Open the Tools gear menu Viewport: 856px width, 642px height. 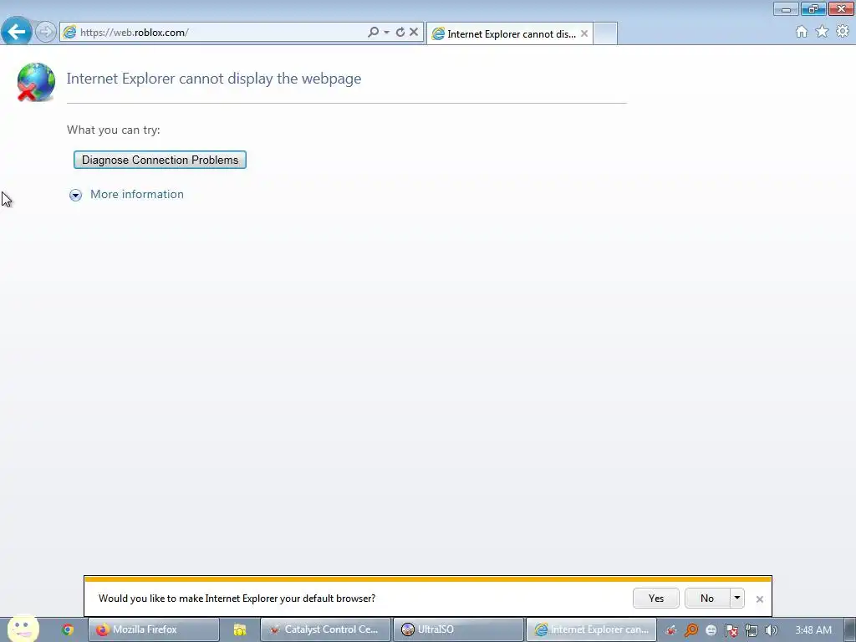click(843, 32)
